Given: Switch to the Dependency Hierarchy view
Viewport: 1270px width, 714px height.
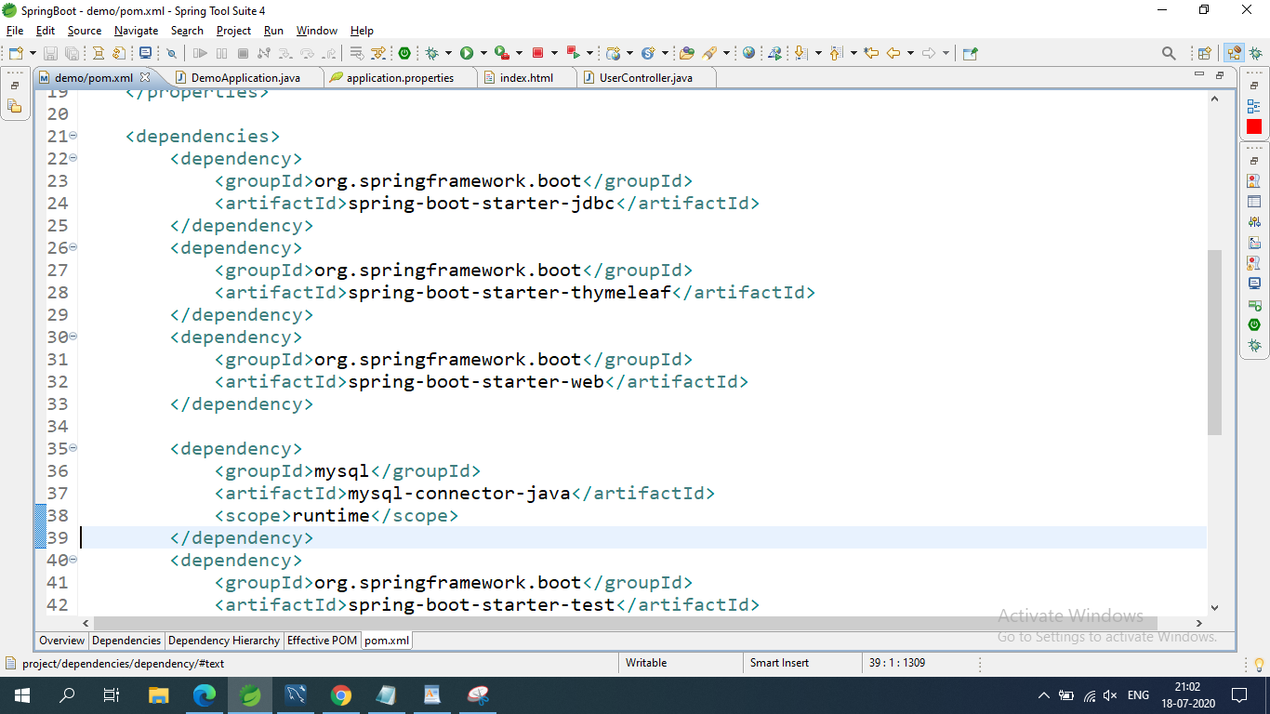Looking at the screenshot, I should [x=223, y=641].
